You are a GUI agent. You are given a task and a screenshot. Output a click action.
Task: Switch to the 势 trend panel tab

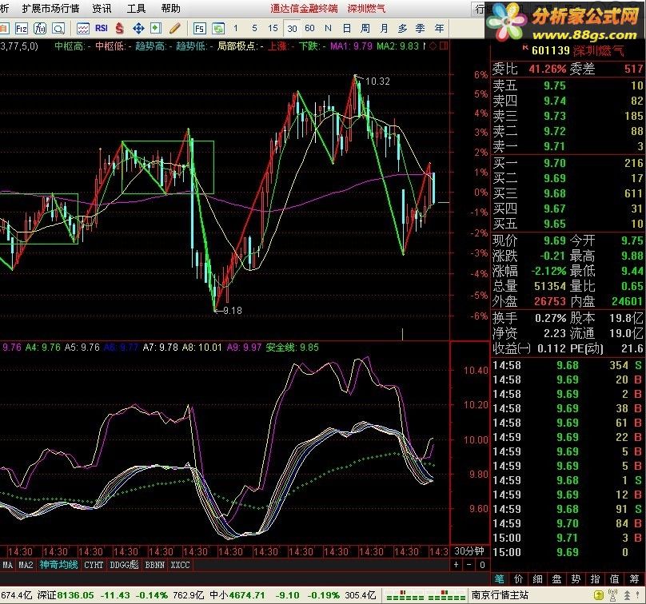coord(576,579)
